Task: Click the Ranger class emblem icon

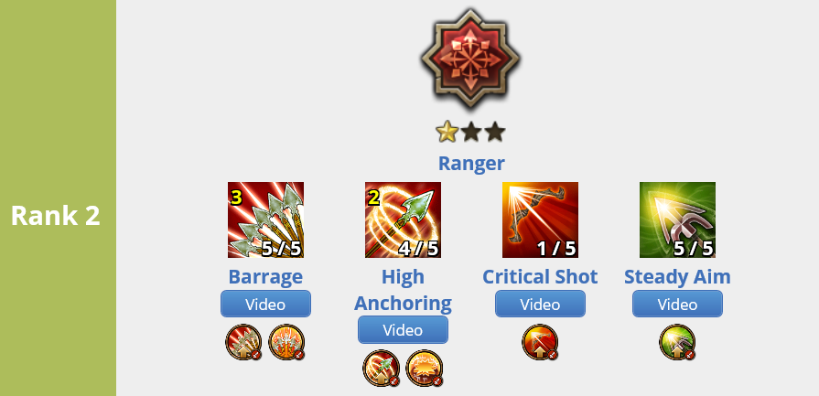Action: (x=470, y=58)
